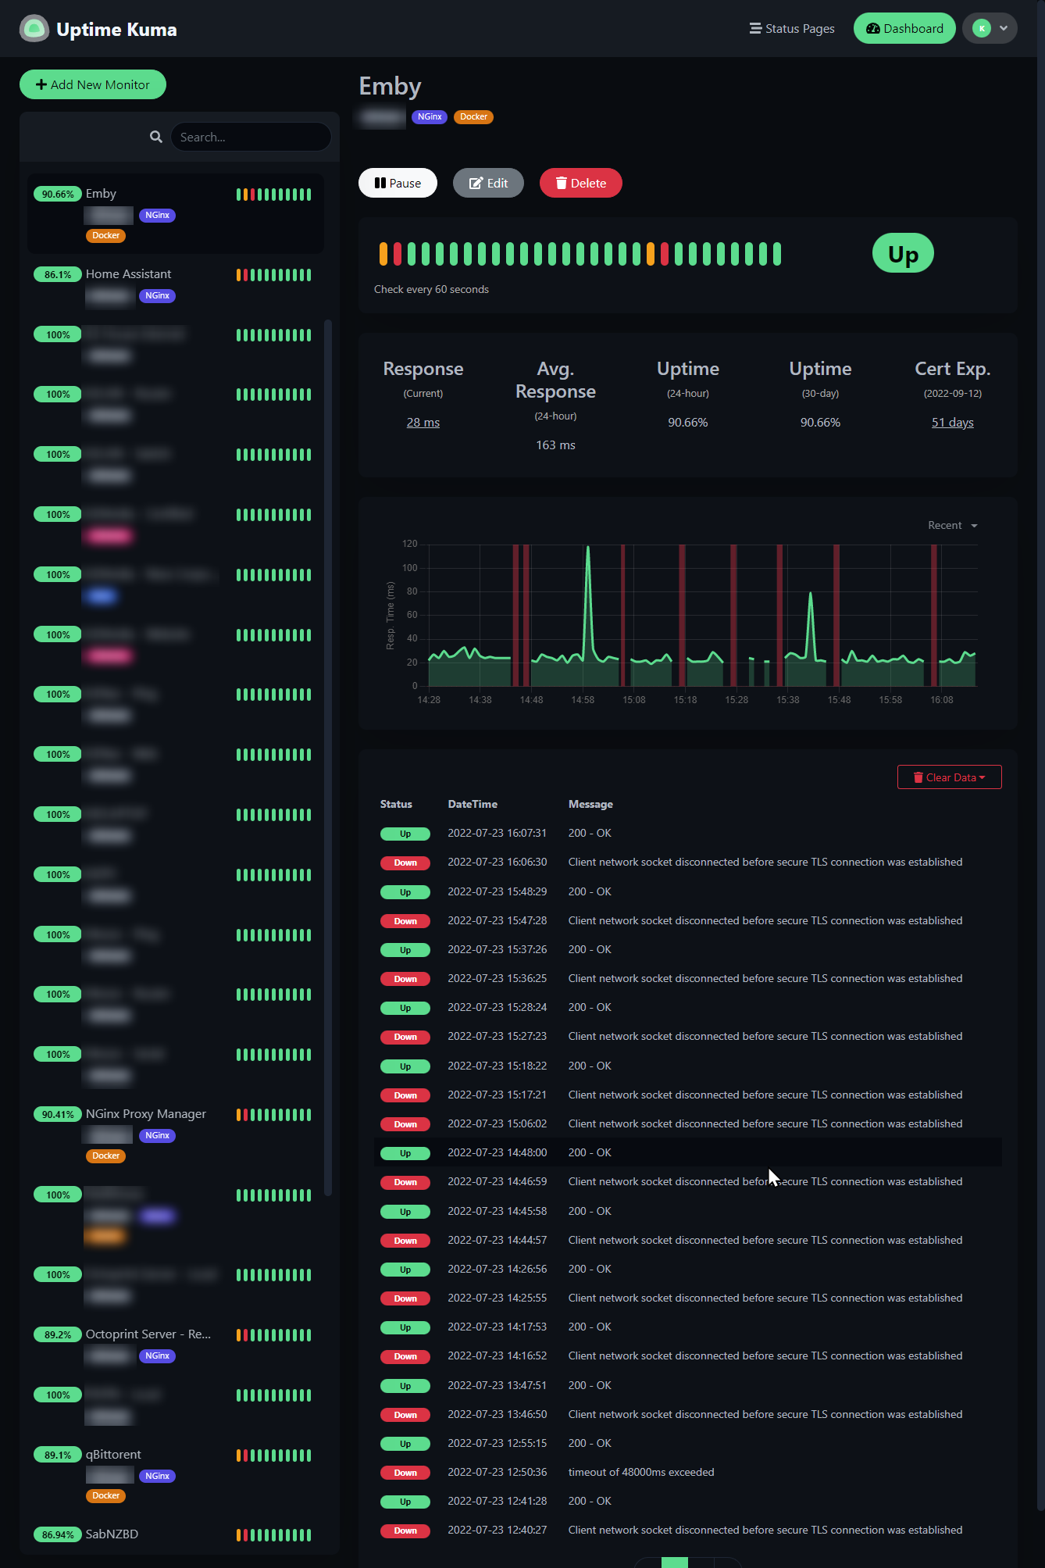This screenshot has width=1045, height=1568.
Task: Click the Status column header
Action: tap(396, 804)
